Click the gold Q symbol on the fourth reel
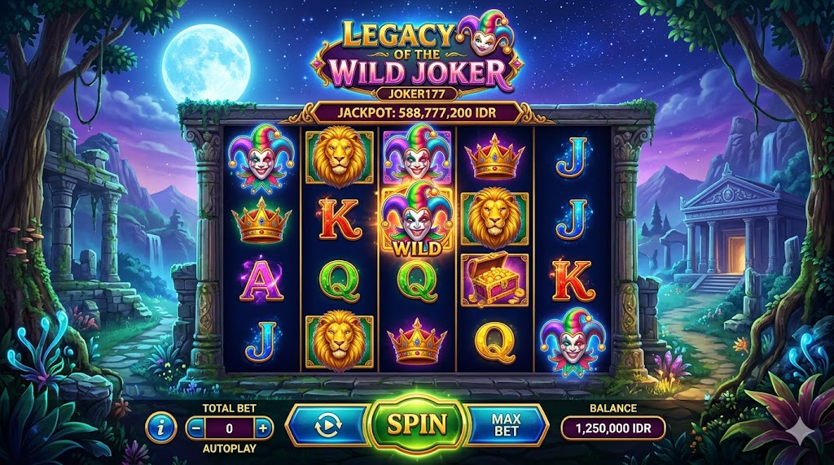Viewport: 834px width, 465px height. click(494, 343)
